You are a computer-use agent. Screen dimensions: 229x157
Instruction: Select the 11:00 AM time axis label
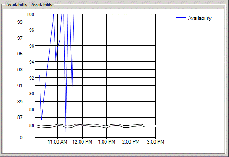(57, 142)
